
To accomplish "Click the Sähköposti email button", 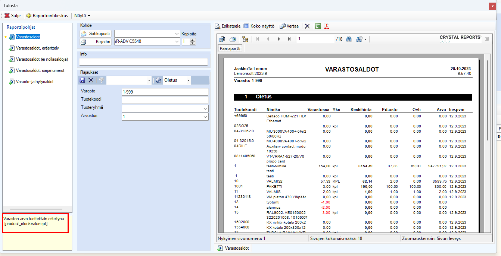I will (x=96, y=34).
